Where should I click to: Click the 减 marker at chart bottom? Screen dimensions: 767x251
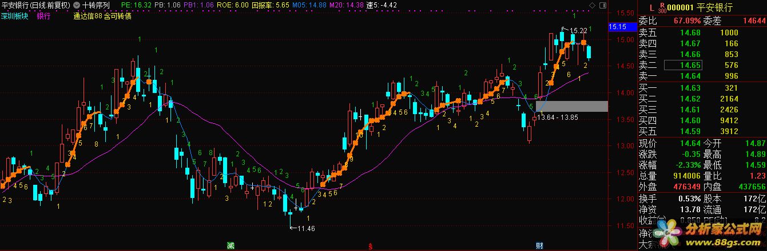click(x=230, y=246)
